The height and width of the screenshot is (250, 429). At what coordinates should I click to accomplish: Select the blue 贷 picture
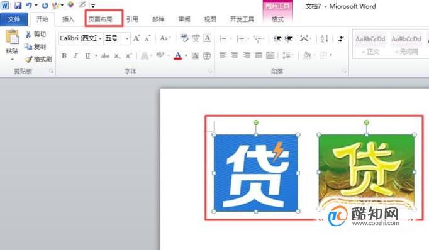pyautogui.click(x=256, y=173)
